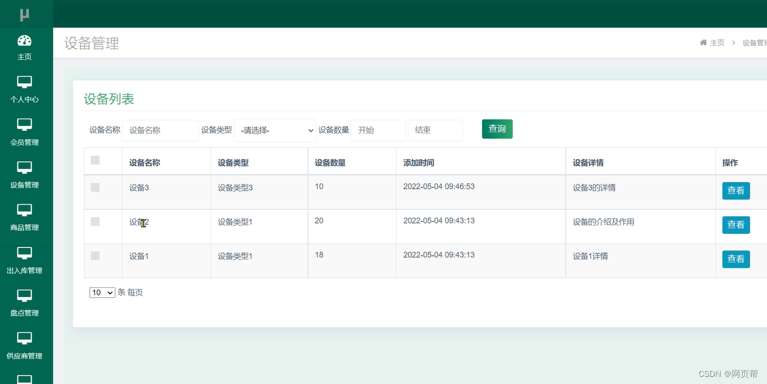Click the 设备1 name cell
The width and height of the screenshot is (767, 384).
coord(139,256)
